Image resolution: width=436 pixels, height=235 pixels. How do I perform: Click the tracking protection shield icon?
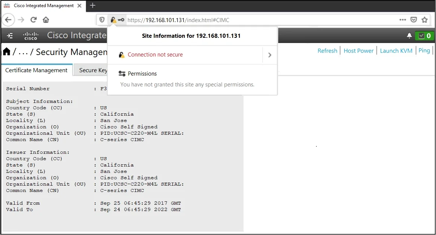102,20
